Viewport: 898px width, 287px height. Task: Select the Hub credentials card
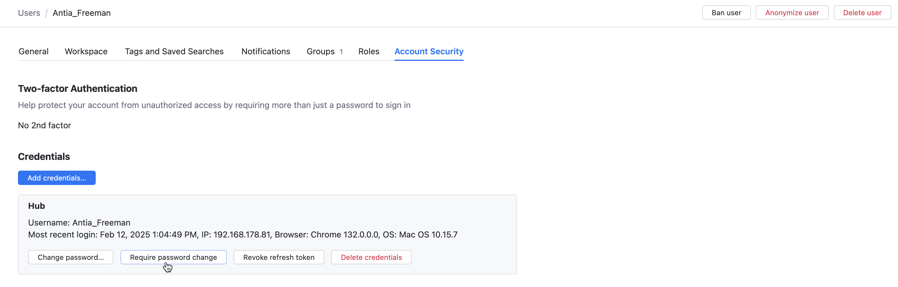click(268, 234)
